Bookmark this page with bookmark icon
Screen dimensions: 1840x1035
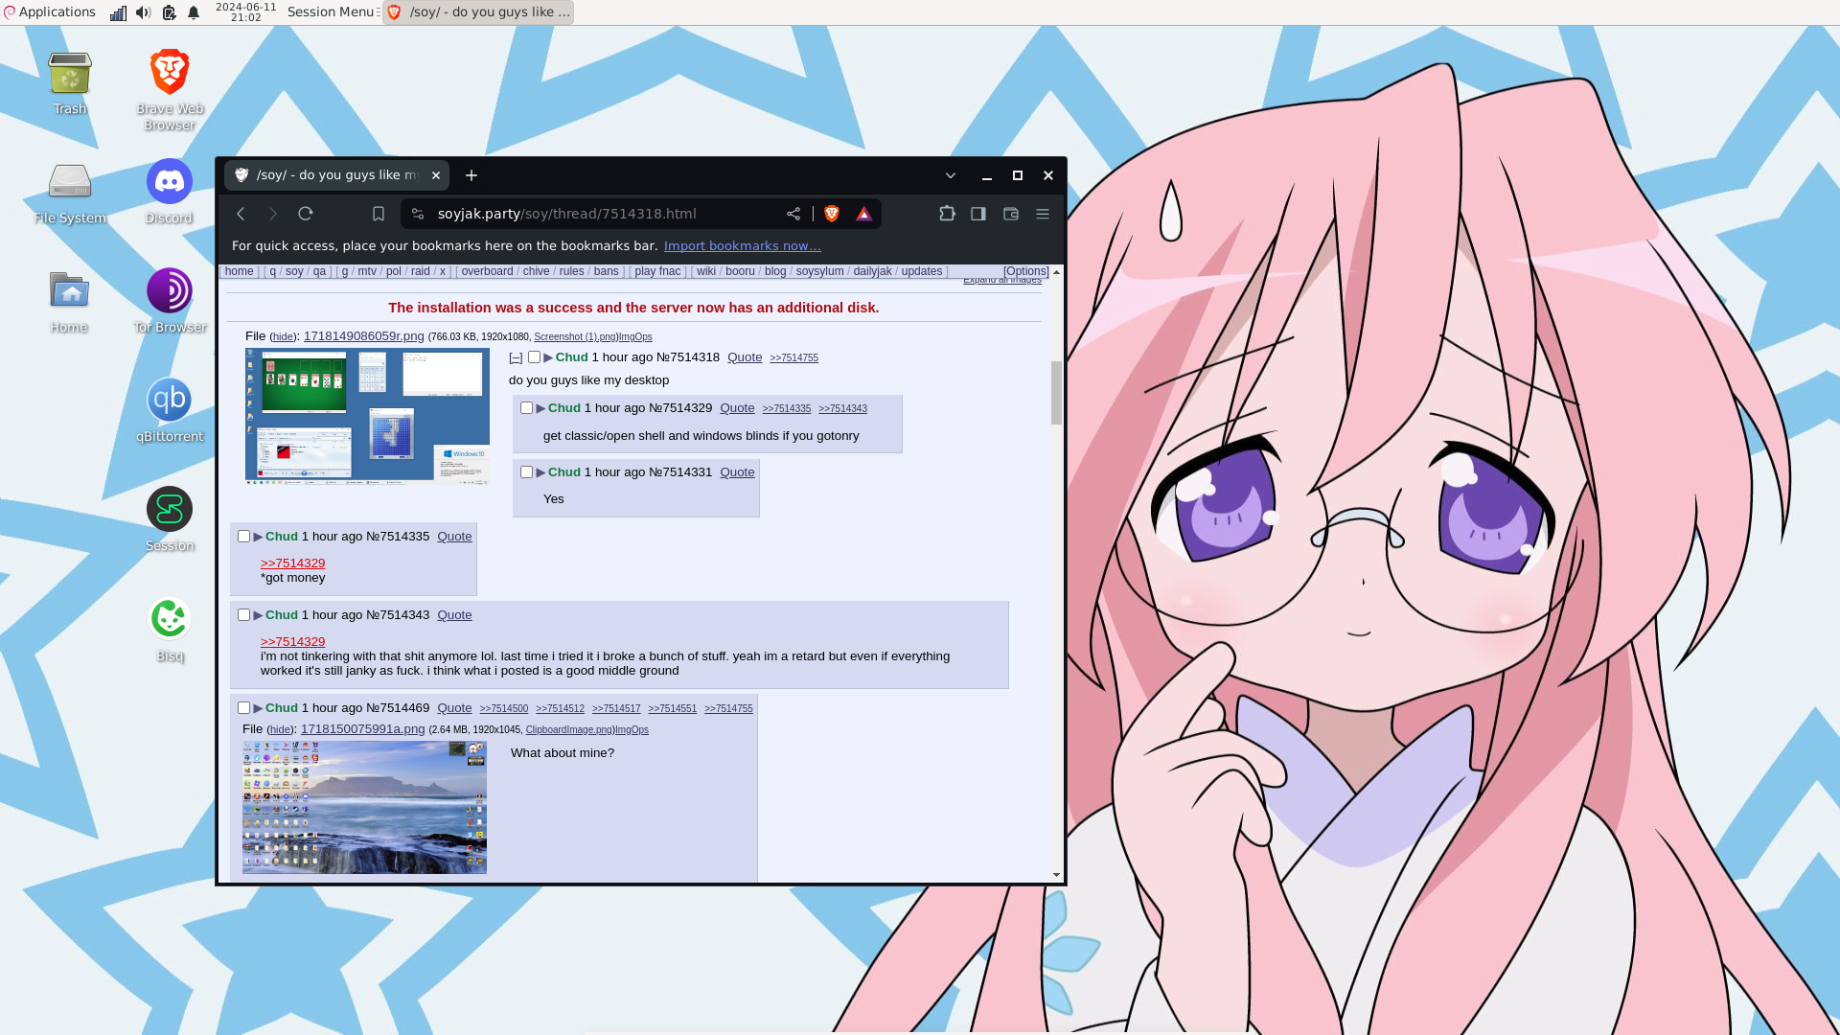[x=379, y=214]
